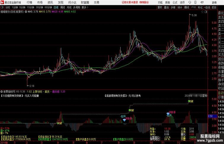
Task: Click the 3.58 blue price tag
Action: click(212, 116)
